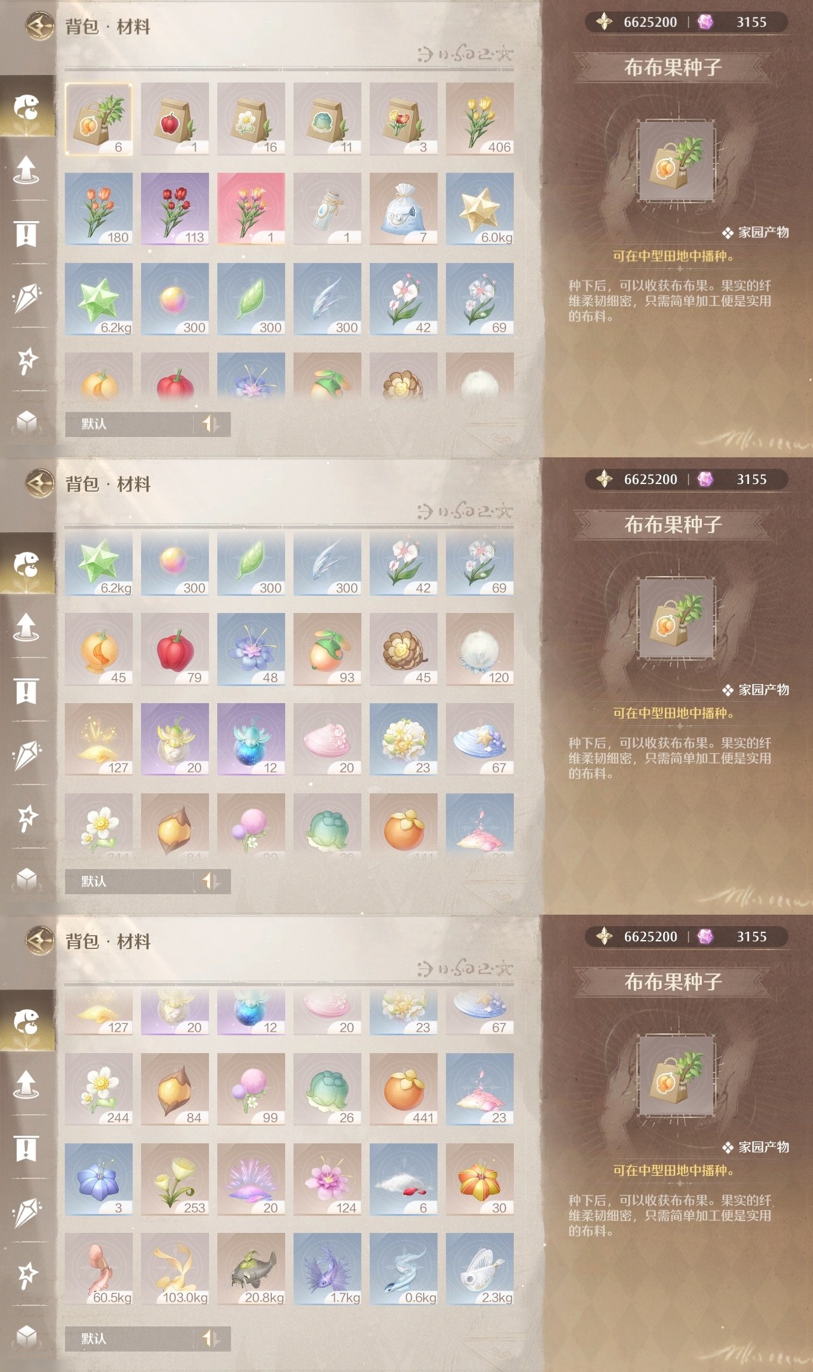
Task: Open 默认 sort dropdown under the 127 sparkle item
Action: coord(128,881)
